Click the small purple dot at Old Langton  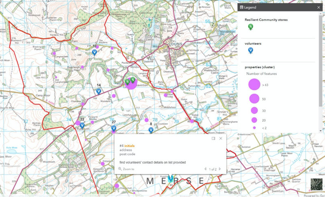56,77
